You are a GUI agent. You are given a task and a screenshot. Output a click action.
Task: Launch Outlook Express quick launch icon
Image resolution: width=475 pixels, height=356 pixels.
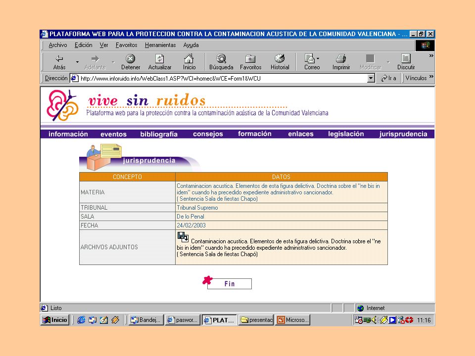[x=93, y=320]
